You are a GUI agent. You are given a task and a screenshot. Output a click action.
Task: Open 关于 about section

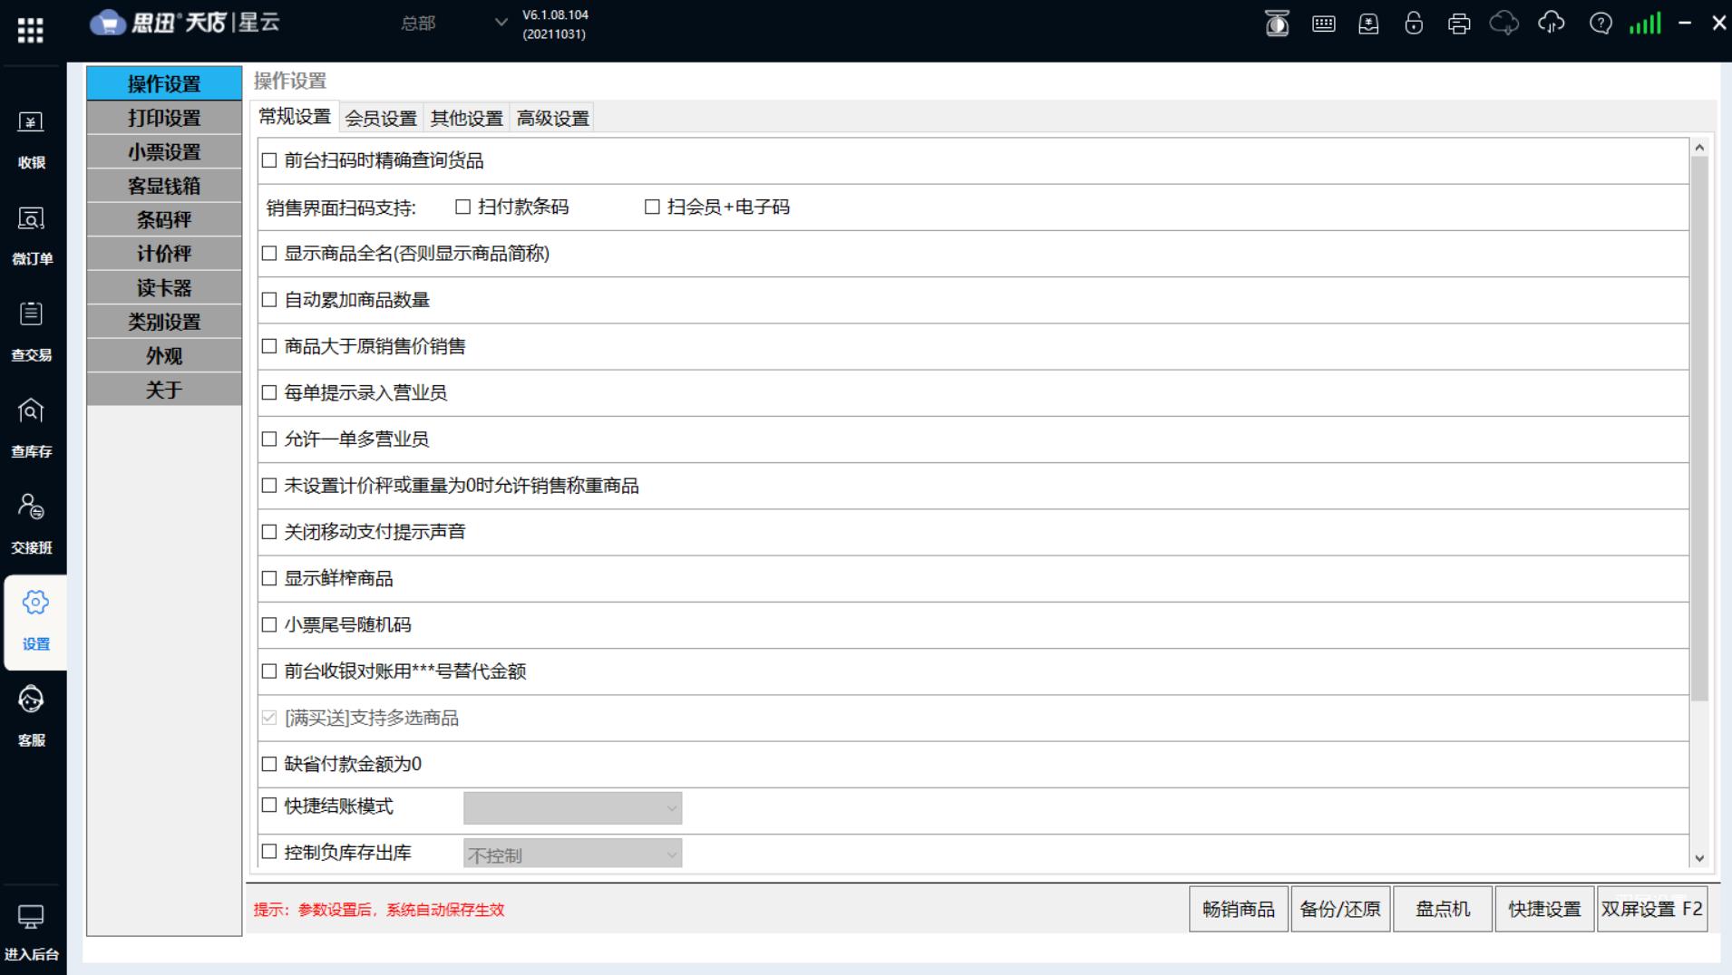(164, 390)
